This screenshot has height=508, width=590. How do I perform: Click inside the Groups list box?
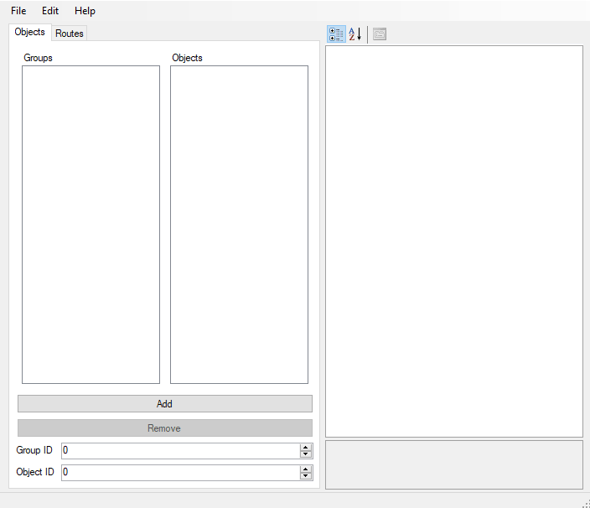(x=91, y=224)
